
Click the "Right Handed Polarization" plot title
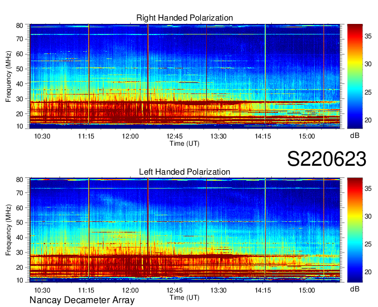185,18
